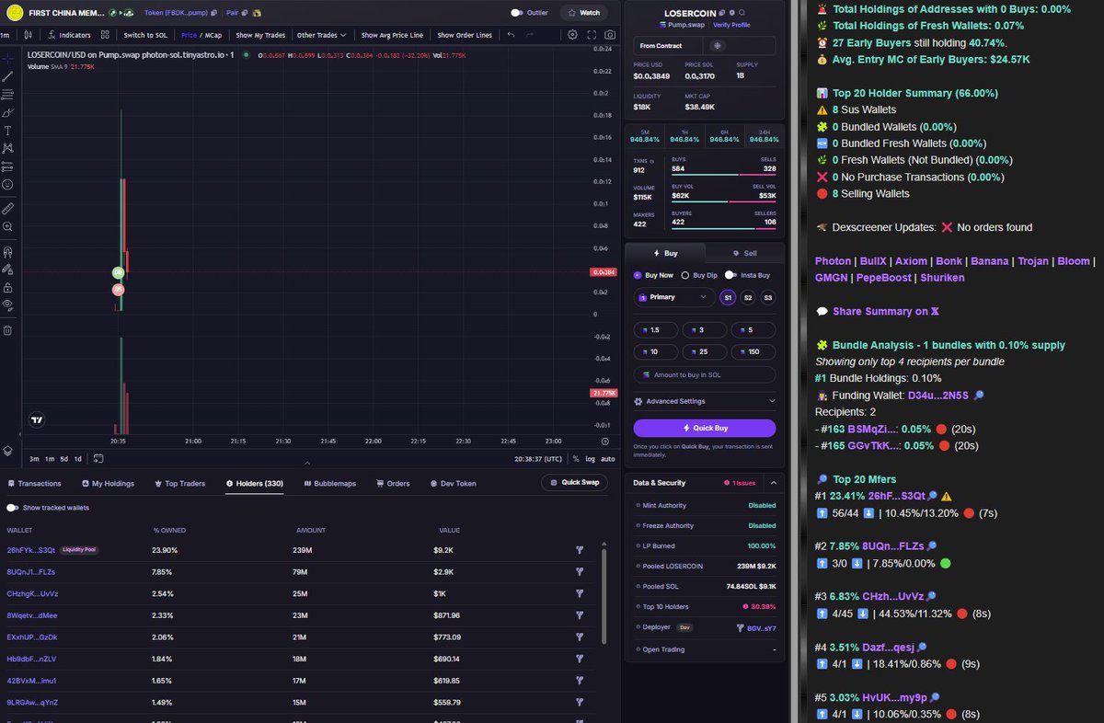This screenshot has width=1104, height=723.
Task: Open the forecasting and measurement tools
Action: [7, 166]
